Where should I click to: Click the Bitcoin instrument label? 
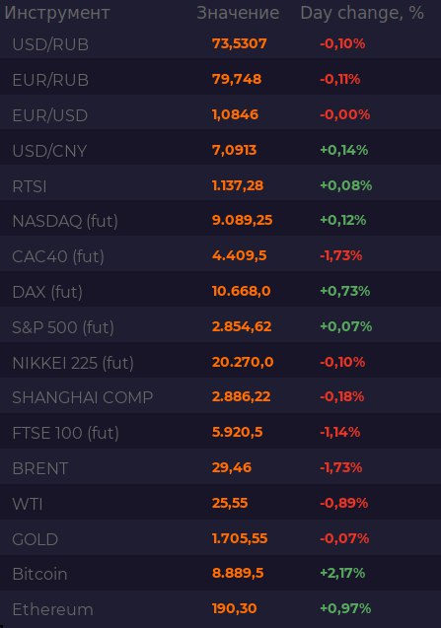tap(39, 574)
